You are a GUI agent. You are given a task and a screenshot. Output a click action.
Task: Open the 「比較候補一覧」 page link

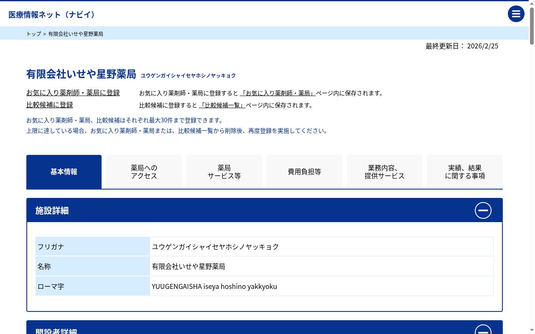[222, 105]
